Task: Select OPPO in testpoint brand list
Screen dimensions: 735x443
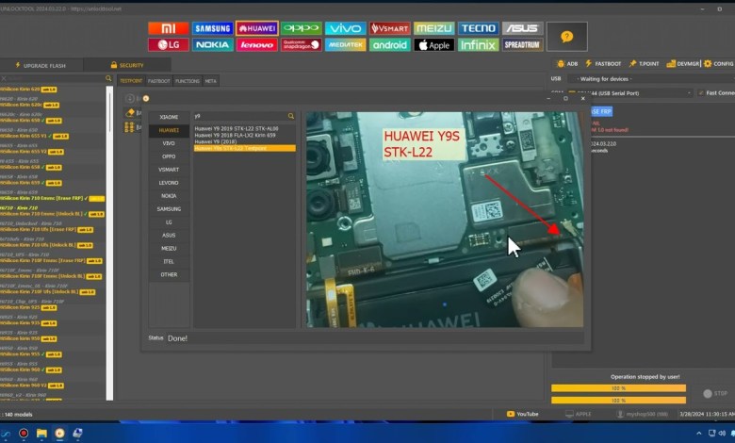Action: [x=169, y=156]
